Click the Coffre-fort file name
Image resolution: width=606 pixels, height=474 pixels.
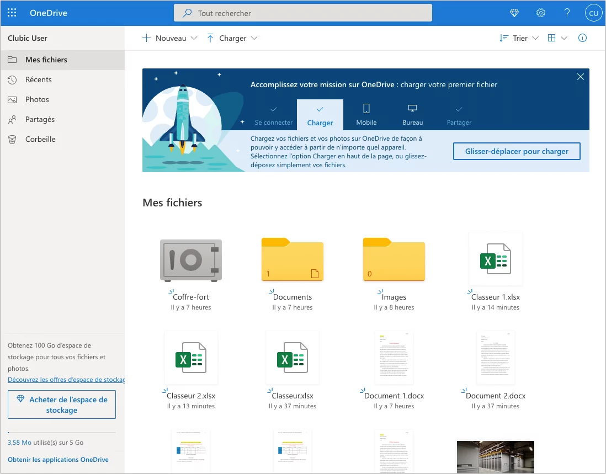point(191,297)
